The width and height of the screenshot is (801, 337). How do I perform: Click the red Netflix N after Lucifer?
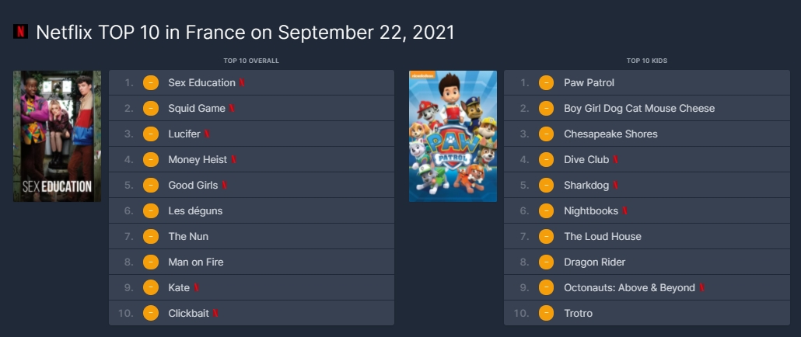(x=207, y=134)
